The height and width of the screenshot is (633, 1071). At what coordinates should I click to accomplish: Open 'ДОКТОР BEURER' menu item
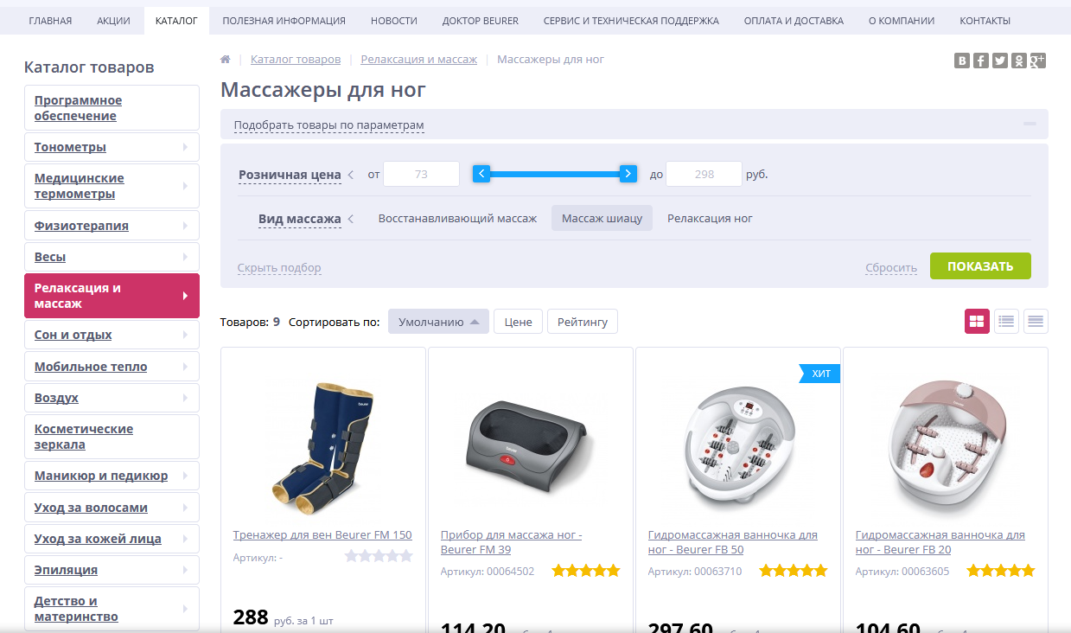[x=481, y=21]
